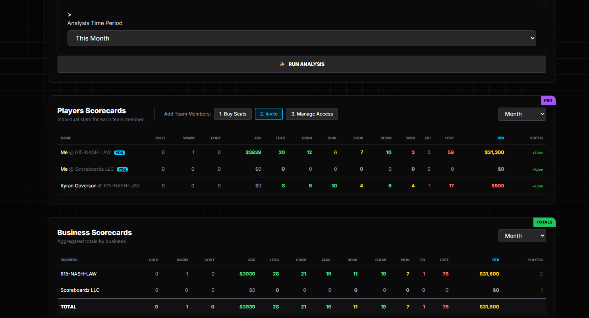Open the Players Scorecards Month dropdown
The height and width of the screenshot is (318, 589).
coord(522,114)
